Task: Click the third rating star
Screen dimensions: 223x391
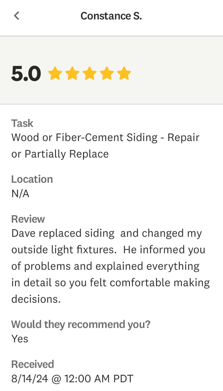Action: (x=89, y=73)
